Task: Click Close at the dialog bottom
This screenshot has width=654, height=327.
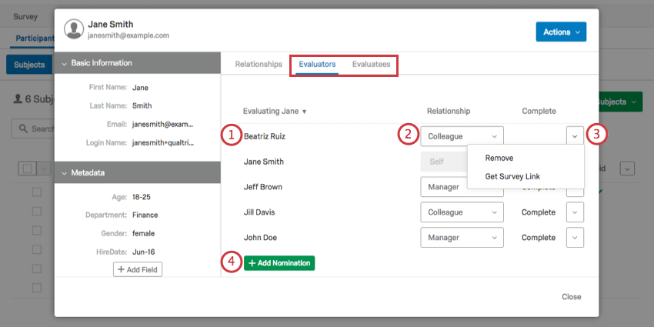Action: [571, 297]
